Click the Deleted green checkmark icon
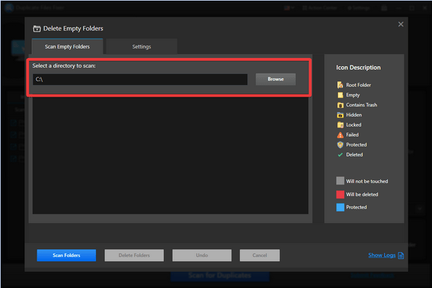This screenshot has width=432, height=288. 340,155
